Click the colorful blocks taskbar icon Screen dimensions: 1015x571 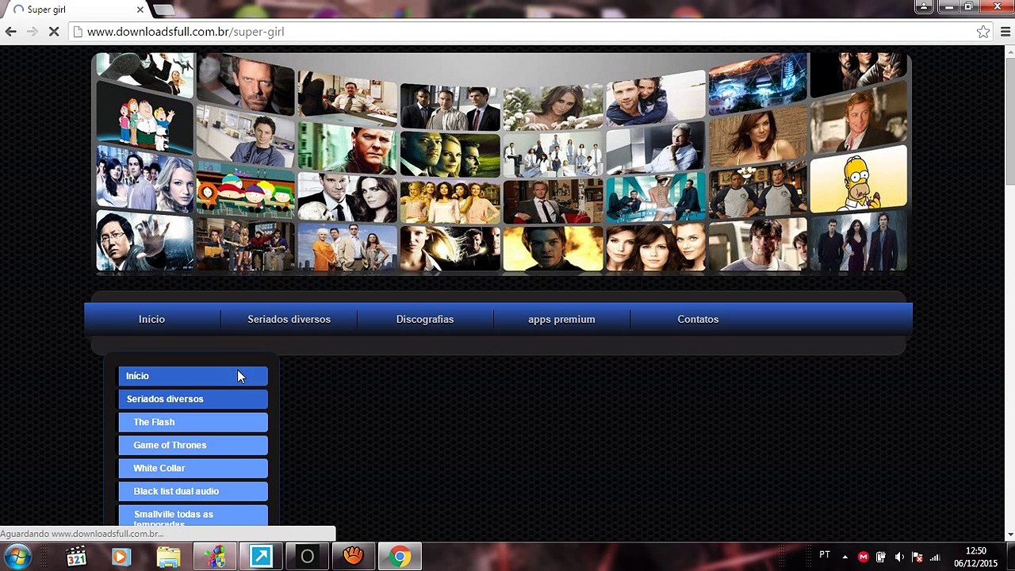(x=214, y=557)
